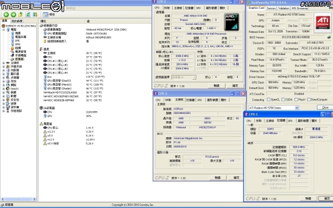
Task: Select the Hitachi HDT721032SLA360 temperature row
Action: (x=73, y=93)
